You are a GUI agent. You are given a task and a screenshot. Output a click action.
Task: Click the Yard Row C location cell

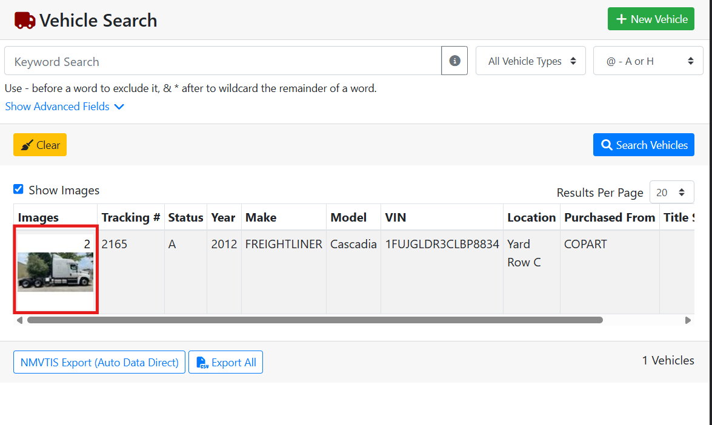pyautogui.click(x=532, y=272)
